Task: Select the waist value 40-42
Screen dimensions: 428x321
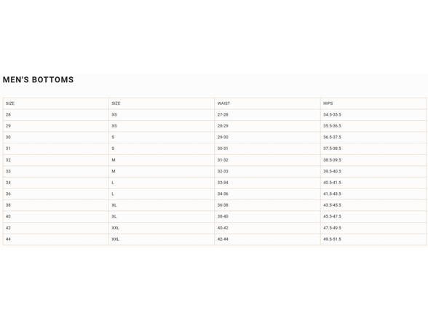Action: tap(223, 228)
